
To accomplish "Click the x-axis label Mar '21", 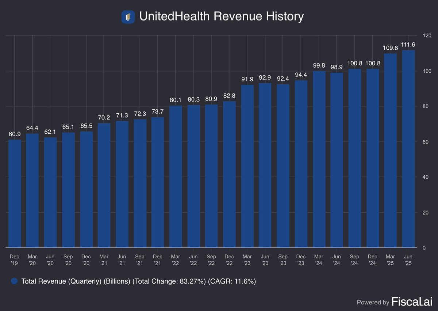I will click(x=104, y=259).
